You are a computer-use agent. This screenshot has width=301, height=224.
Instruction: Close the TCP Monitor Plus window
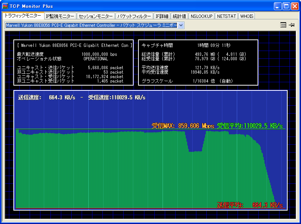click(295, 6)
